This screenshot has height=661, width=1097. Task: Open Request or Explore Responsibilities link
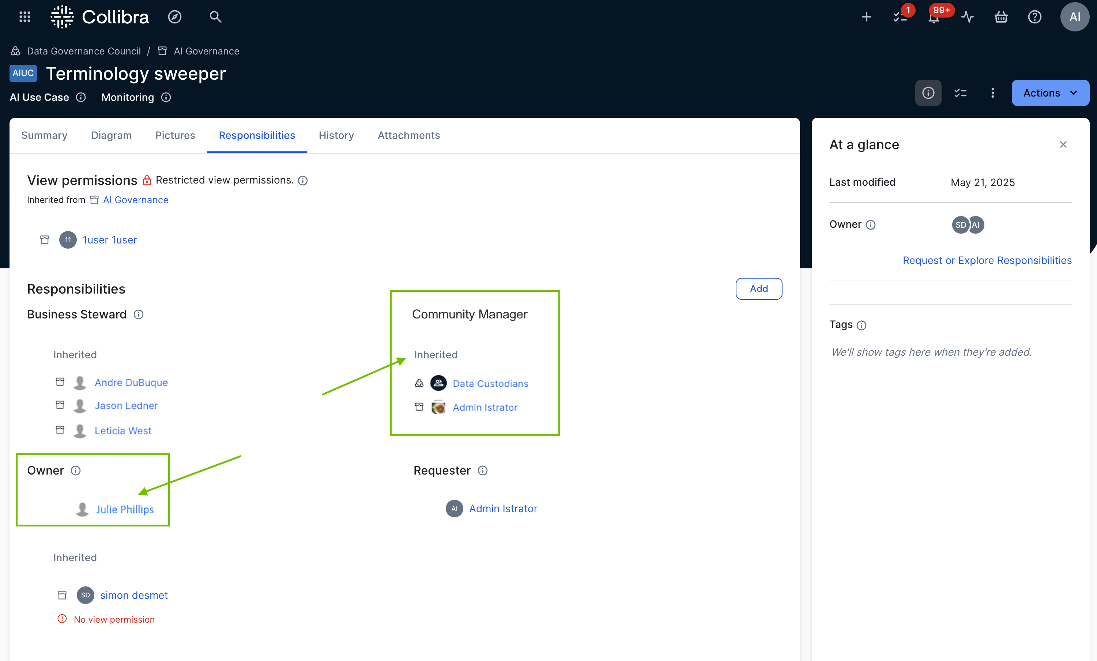(987, 260)
